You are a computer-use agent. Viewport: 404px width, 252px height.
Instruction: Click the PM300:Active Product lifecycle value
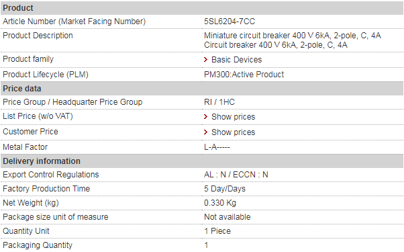pos(244,75)
